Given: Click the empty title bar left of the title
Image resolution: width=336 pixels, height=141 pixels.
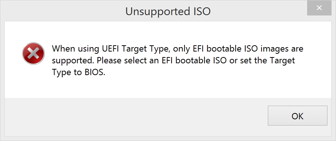Looking at the screenshot, I should click(x=62, y=11).
